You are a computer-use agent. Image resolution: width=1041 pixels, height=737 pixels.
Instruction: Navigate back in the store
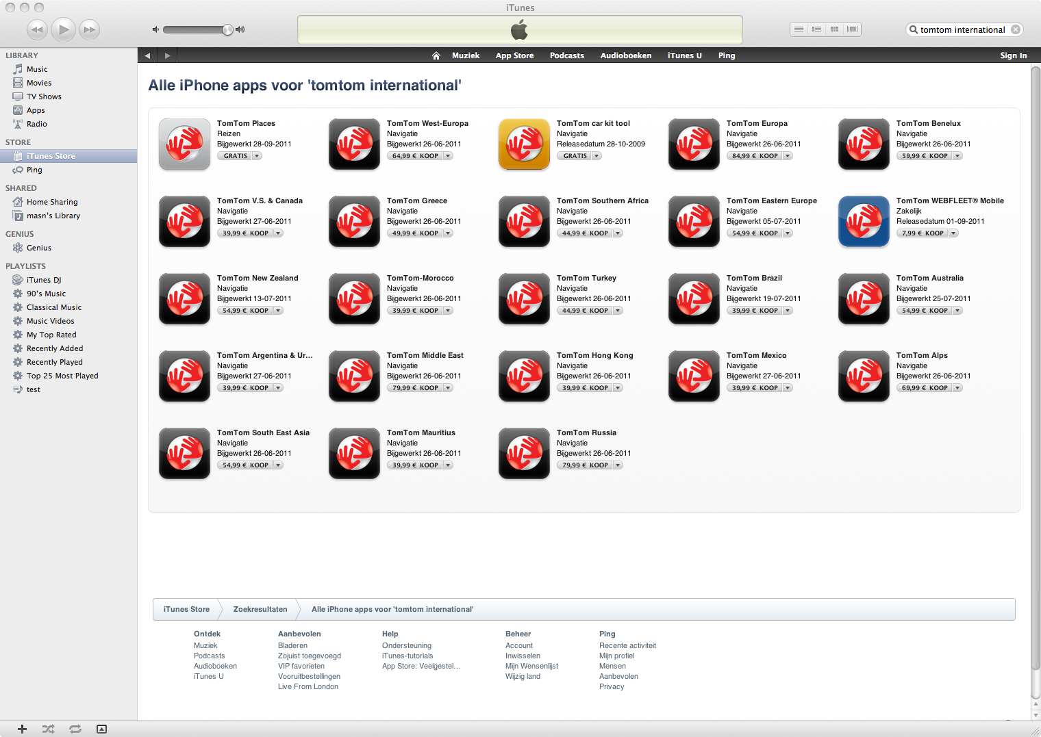(x=147, y=55)
